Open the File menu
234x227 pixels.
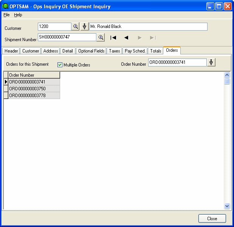pyautogui.click(x=6, y=15)
